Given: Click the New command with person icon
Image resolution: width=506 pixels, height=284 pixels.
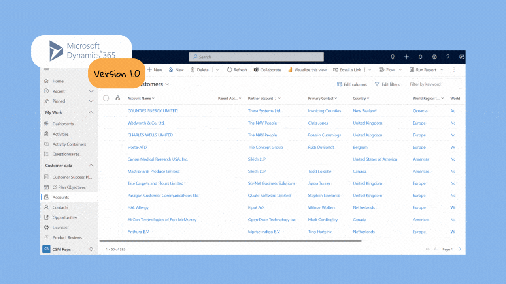Looking at the screenshot, I should 176,70.
